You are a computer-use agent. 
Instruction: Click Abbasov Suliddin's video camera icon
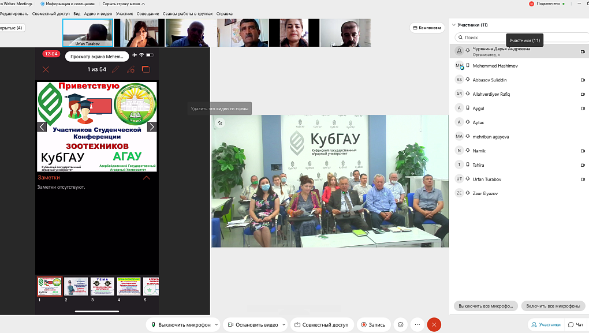(583, 80)
